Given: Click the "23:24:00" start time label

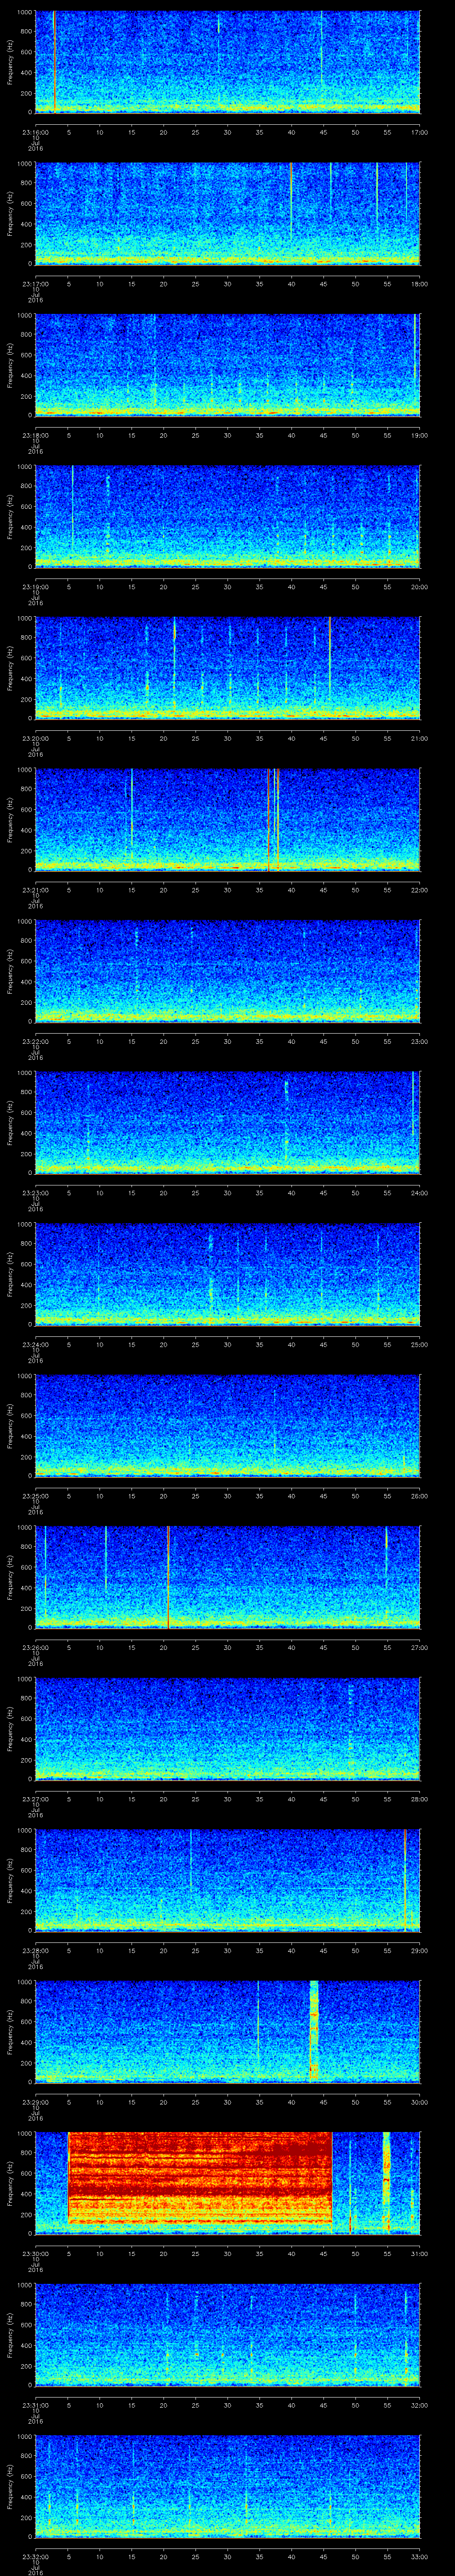Looking at the screenshot, I should coord(35,1344).
